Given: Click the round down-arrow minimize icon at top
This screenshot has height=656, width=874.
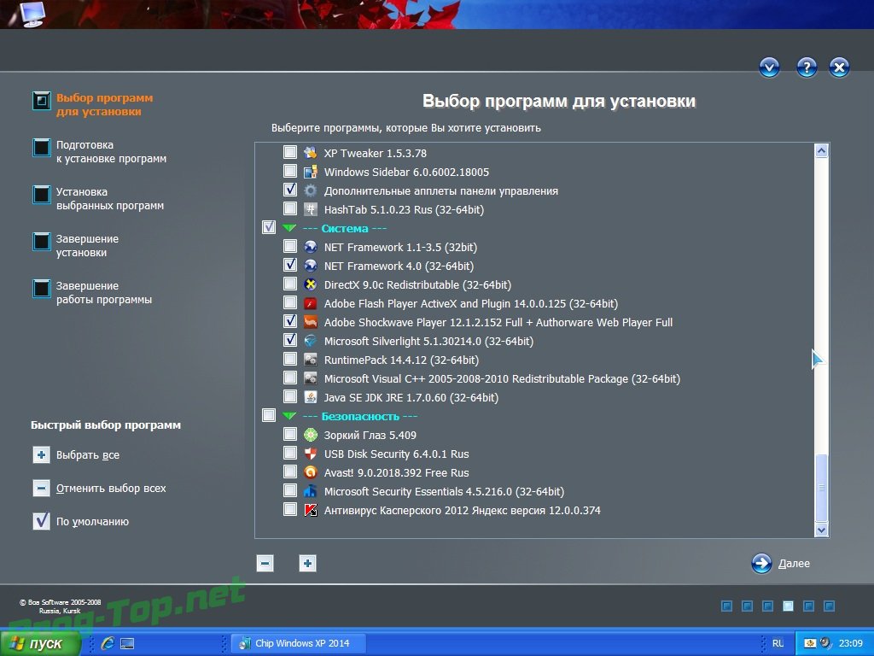Looking at the screenshot, I should pyautogui.click(x=769, y=67).
